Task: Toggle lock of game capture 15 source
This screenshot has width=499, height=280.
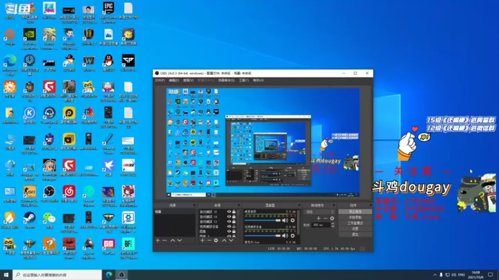Action: (x=234, y=212)
